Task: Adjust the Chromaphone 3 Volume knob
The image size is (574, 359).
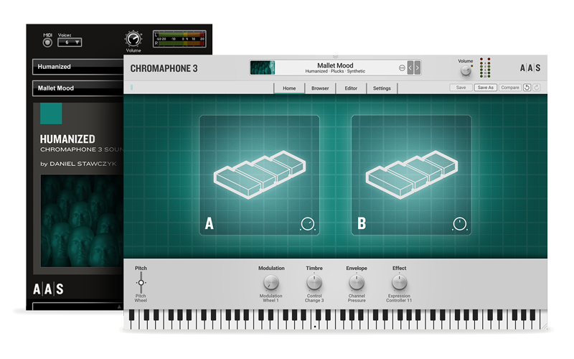Action: click(466, 70)
